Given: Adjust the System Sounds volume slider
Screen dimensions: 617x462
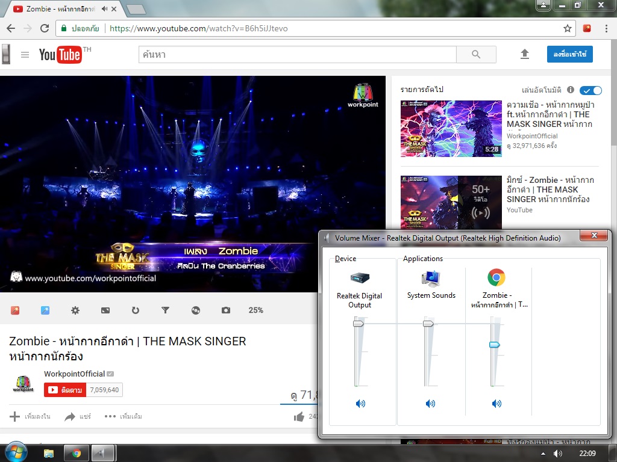Looking at the screenshot, I should click(428, 323).
